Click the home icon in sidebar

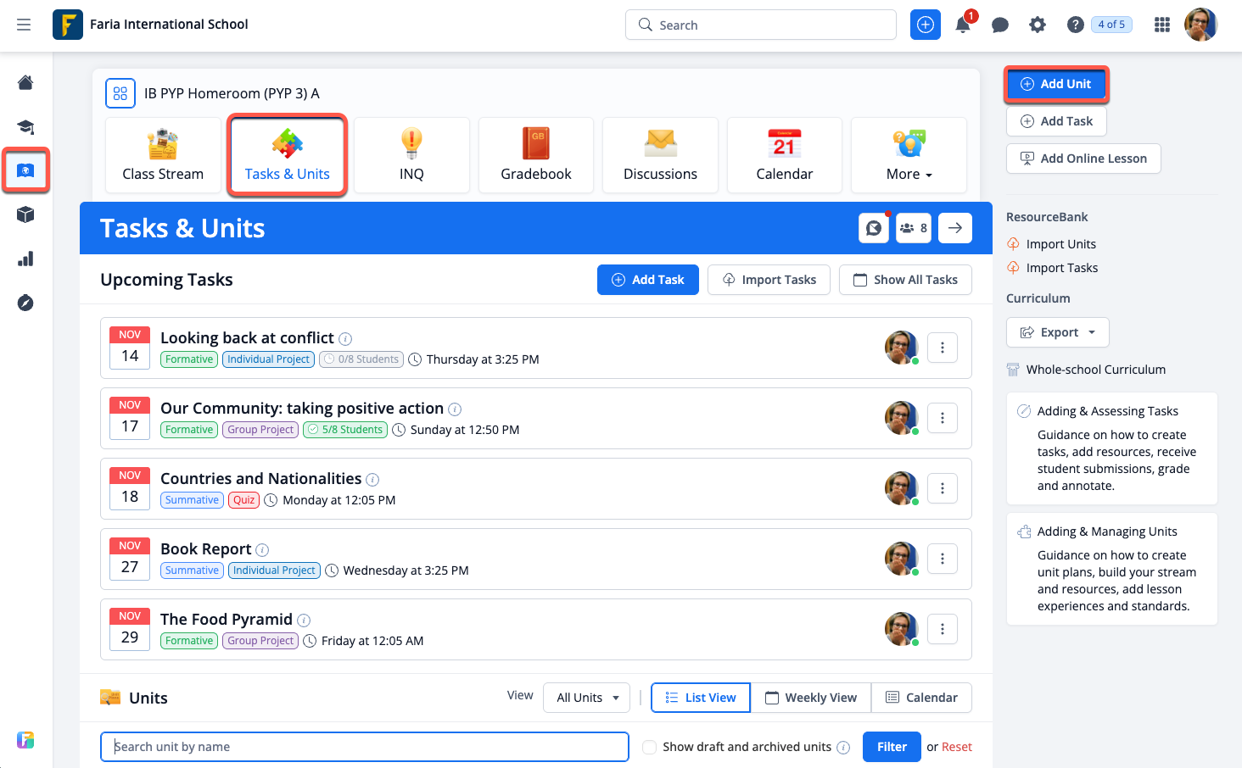pos(25,82)
